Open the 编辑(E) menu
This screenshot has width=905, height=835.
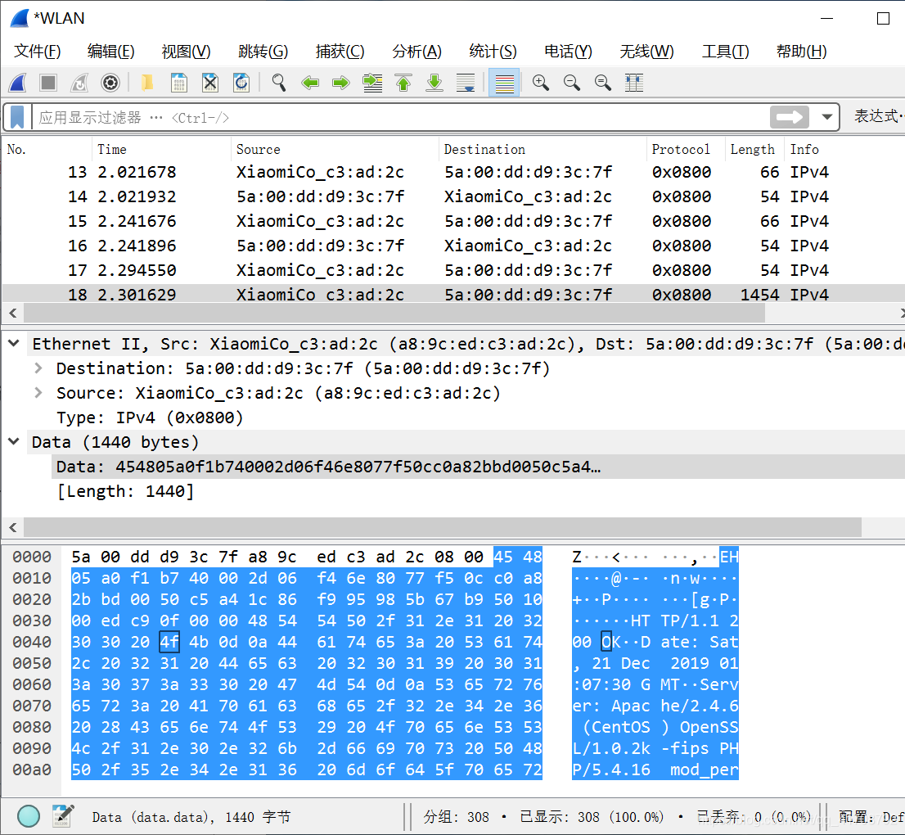[x=110, y=52]
